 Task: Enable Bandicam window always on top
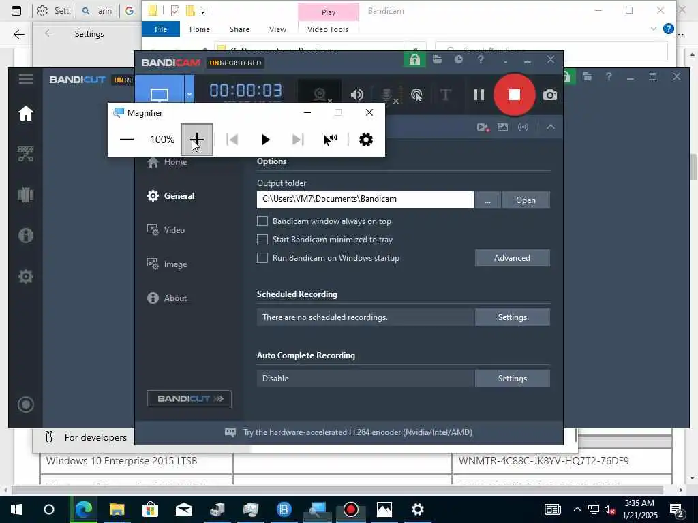262,221
